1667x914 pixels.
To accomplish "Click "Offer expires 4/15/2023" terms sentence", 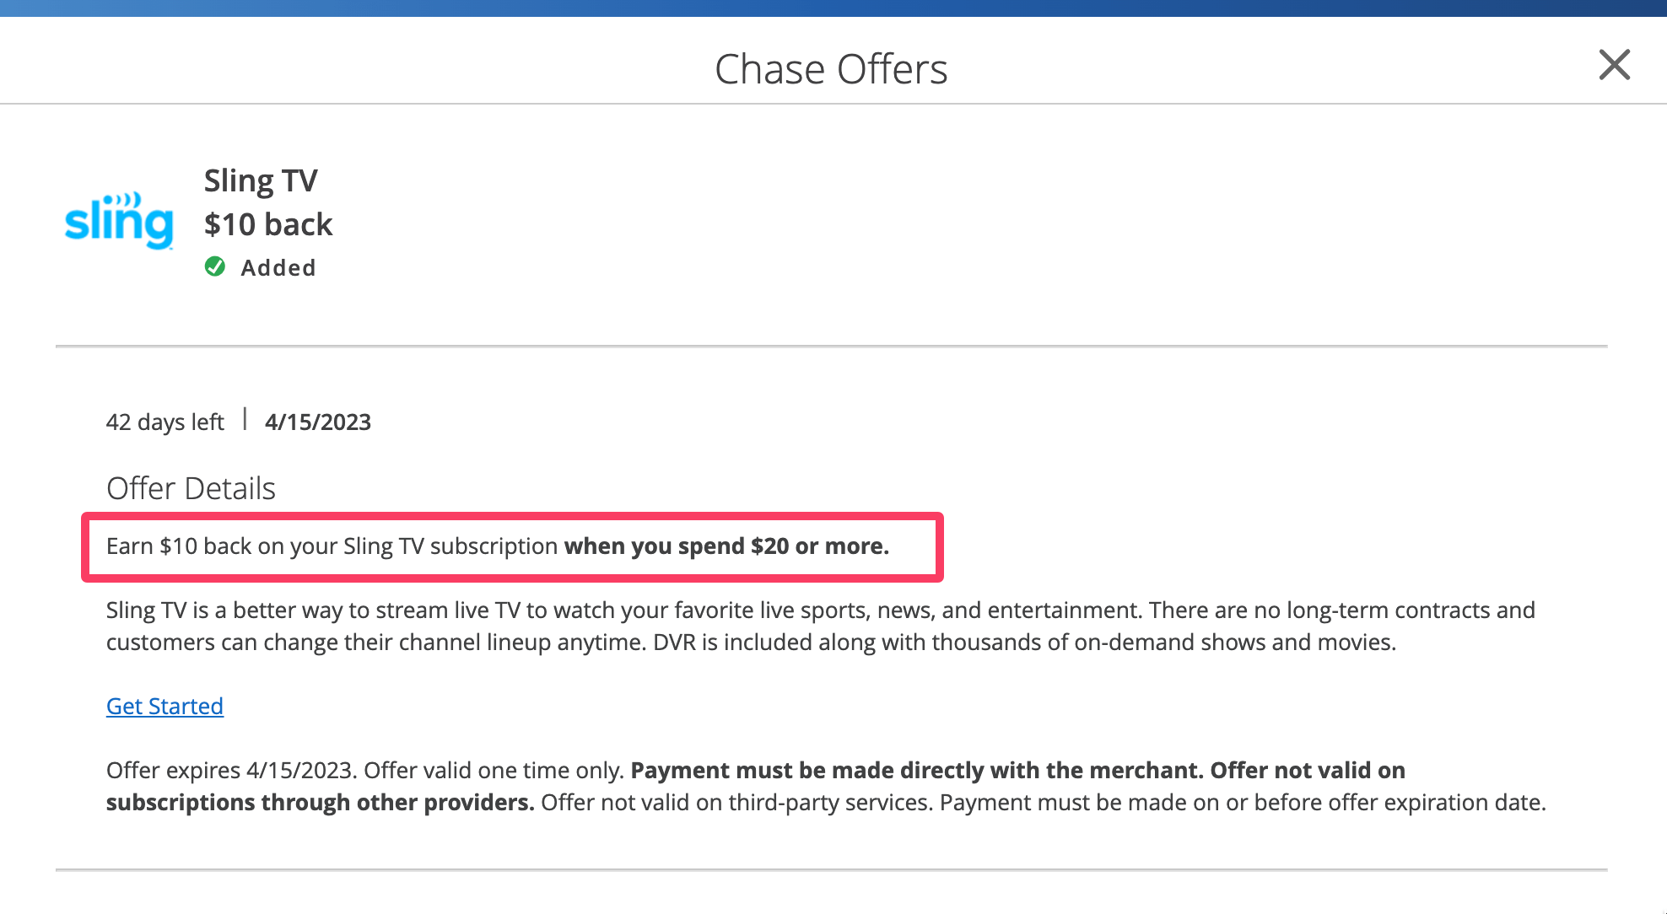I will coord(228,771).
